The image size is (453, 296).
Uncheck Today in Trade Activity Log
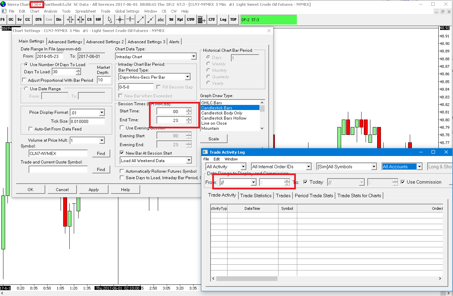click(x=305, y=182)
